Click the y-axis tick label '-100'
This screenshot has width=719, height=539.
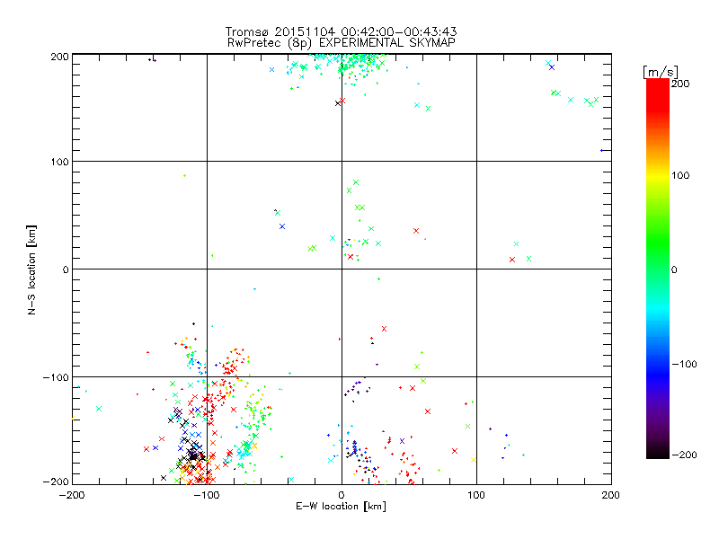[x=56, y=377]
